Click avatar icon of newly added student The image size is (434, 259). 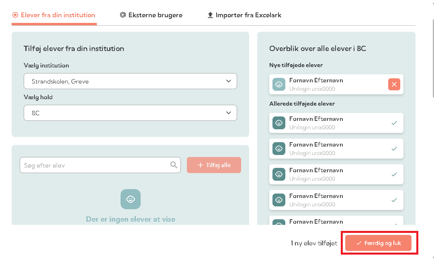pyautogui.click(x=278, y=84)
